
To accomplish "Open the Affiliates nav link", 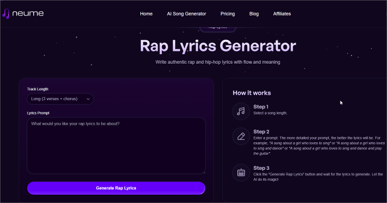I will 282,14.
